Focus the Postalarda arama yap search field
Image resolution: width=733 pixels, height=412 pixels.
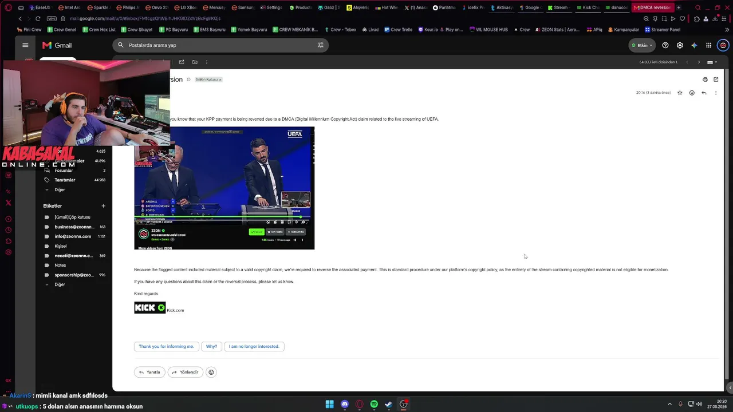point(220,45)
